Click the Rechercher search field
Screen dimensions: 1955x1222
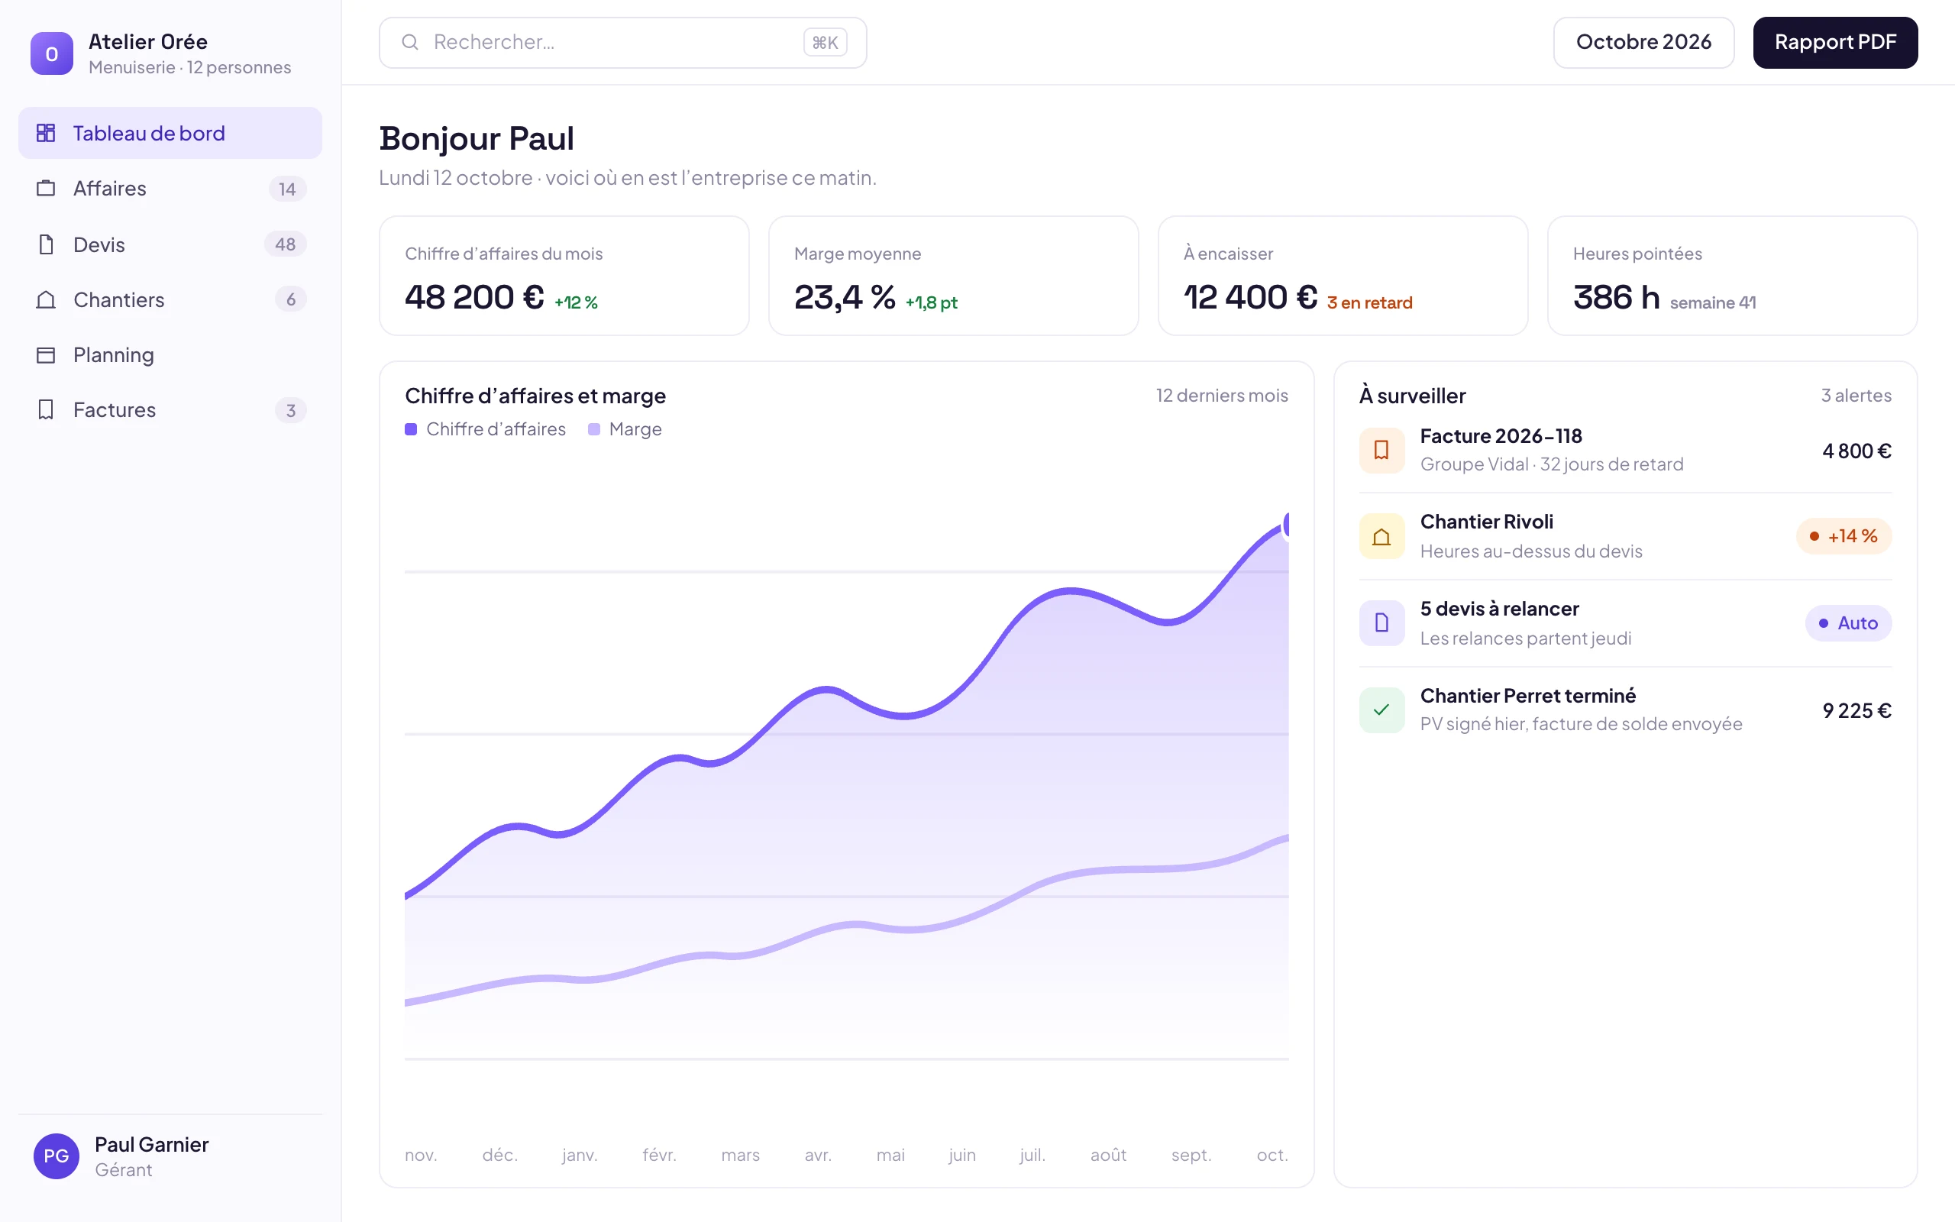[622, 42]
